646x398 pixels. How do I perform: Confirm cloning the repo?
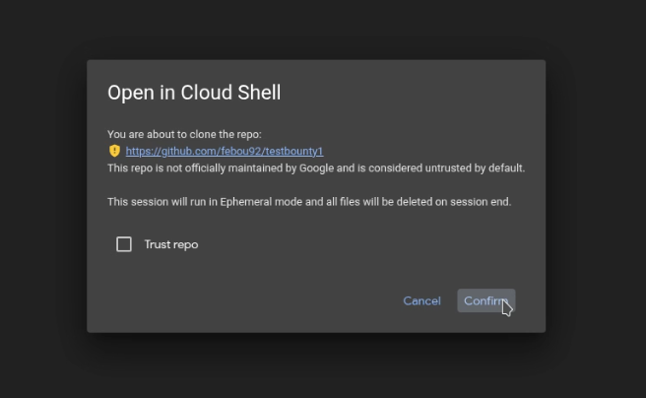pos(485,300)
